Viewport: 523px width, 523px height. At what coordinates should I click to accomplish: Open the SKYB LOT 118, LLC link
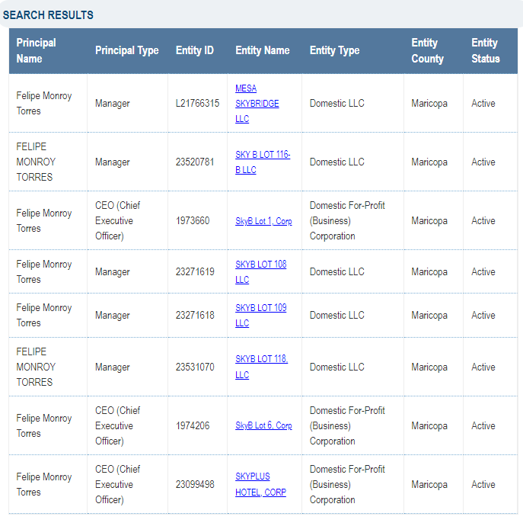click(261, 367)
